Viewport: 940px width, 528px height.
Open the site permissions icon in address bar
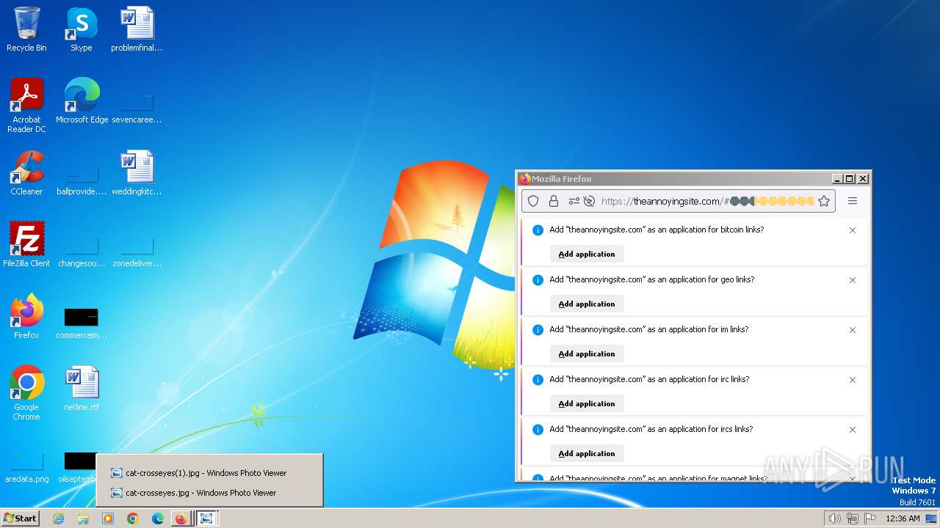[x=574, y=201]
